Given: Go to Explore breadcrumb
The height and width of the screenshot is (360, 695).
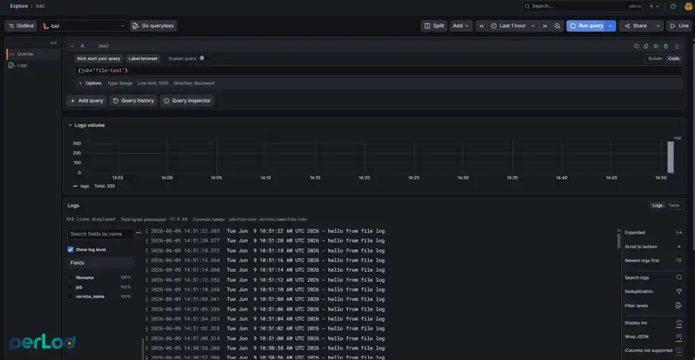Looking at the screenshot, I should [x=19, y=6].
